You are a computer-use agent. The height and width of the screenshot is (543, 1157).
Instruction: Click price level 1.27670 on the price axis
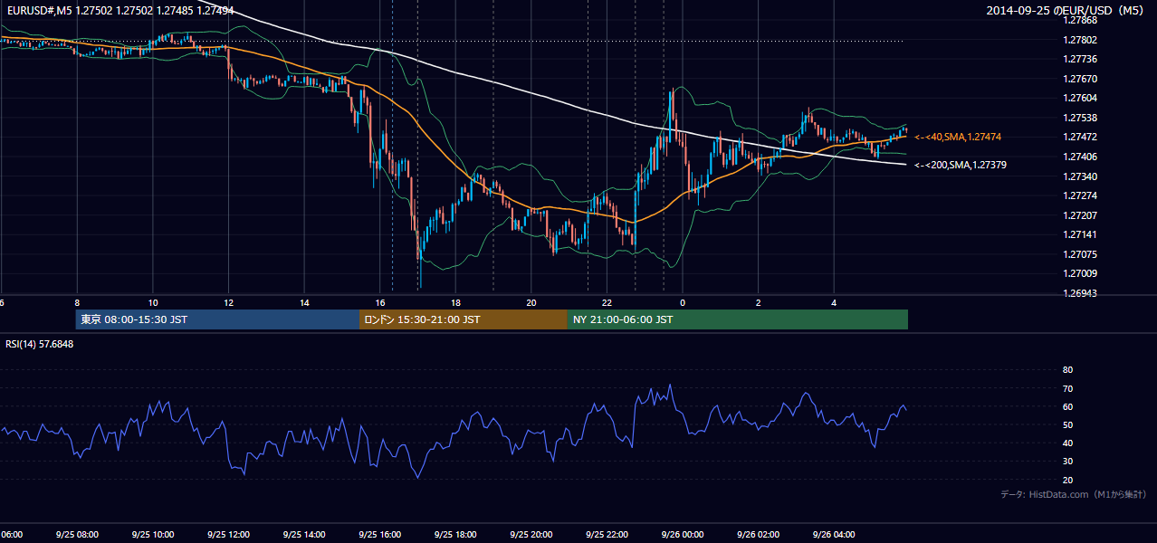click(x=1079, y=79)
